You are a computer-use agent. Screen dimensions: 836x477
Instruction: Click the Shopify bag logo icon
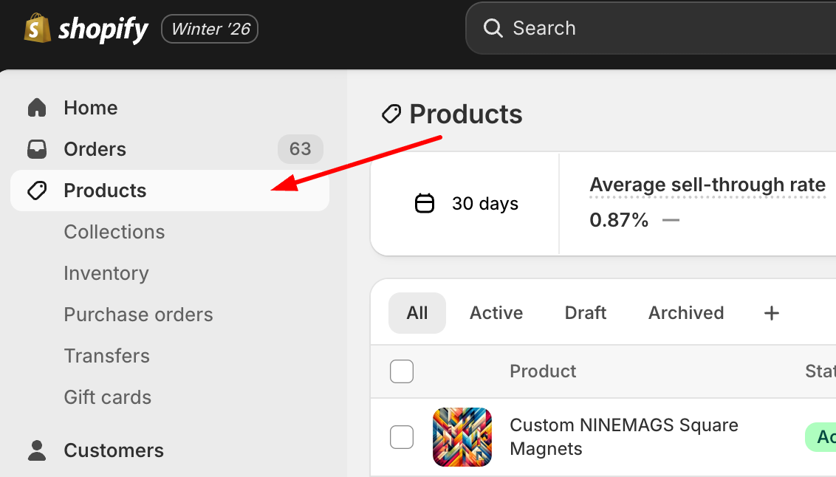click(37, 29)
